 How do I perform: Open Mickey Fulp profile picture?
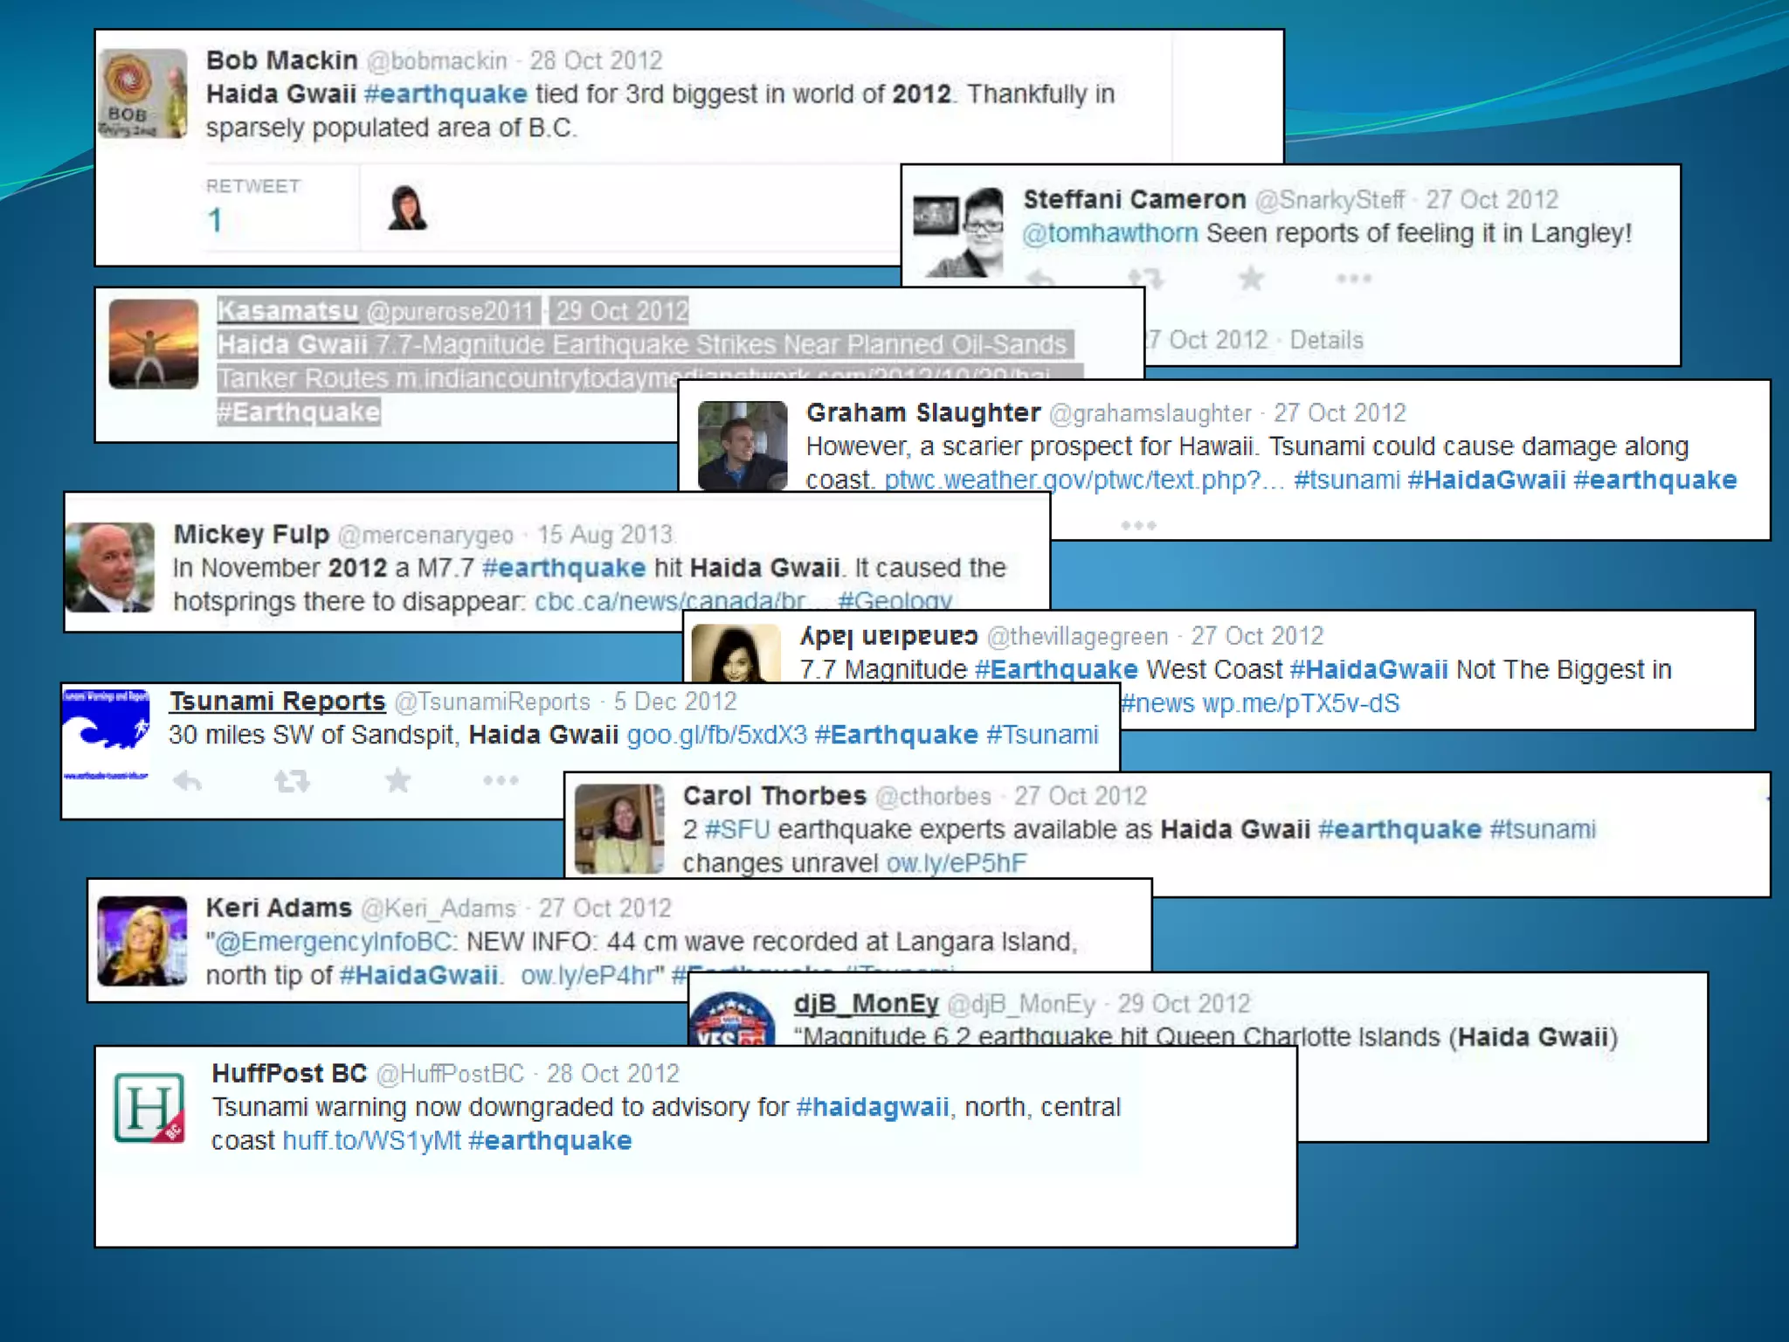(110, 567)
